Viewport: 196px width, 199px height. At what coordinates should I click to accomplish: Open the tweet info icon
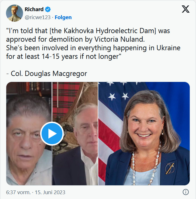tap(186, 192)
